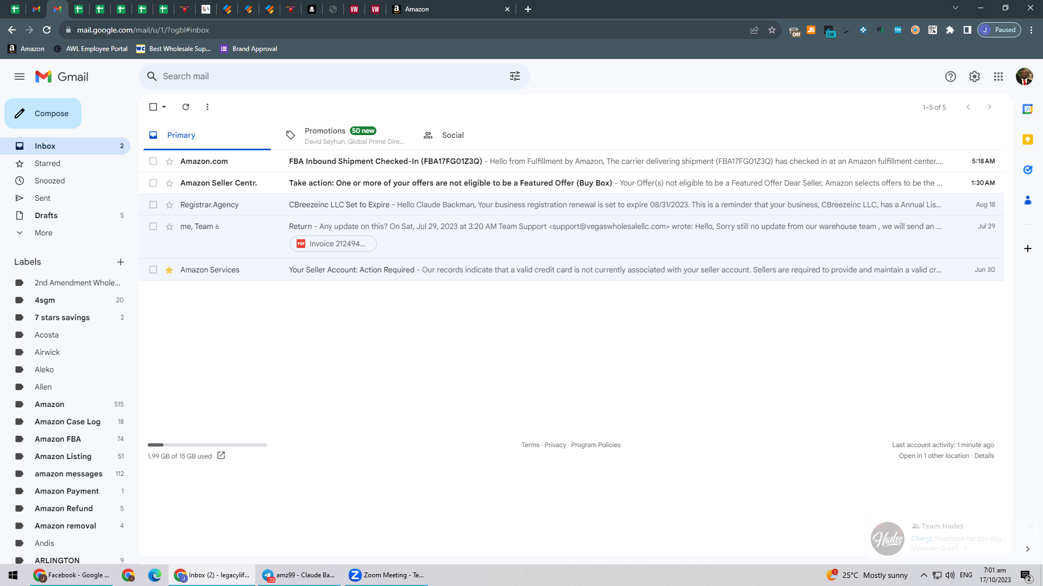Open the Brand Approval bookmark
Viewport: 1043px width, 586px height.
coord(248,49)
